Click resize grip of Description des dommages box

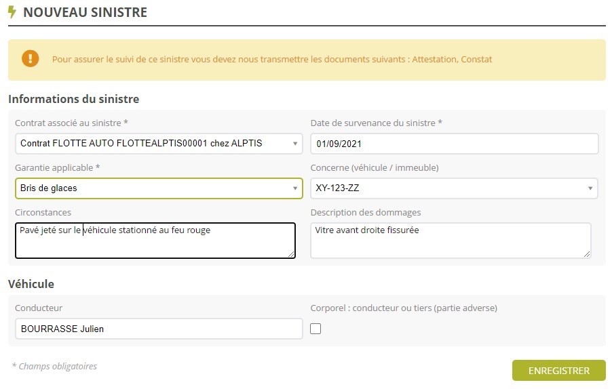587,255
